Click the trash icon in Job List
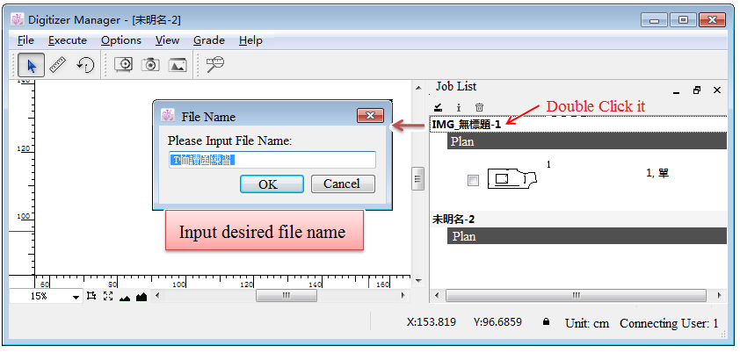The width and height of the screenshot is (740, 353). pyautogui.click(x=479, y=107)
